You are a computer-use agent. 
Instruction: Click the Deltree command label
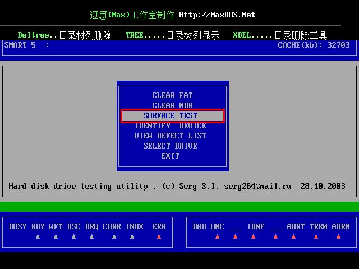point(34,35)
